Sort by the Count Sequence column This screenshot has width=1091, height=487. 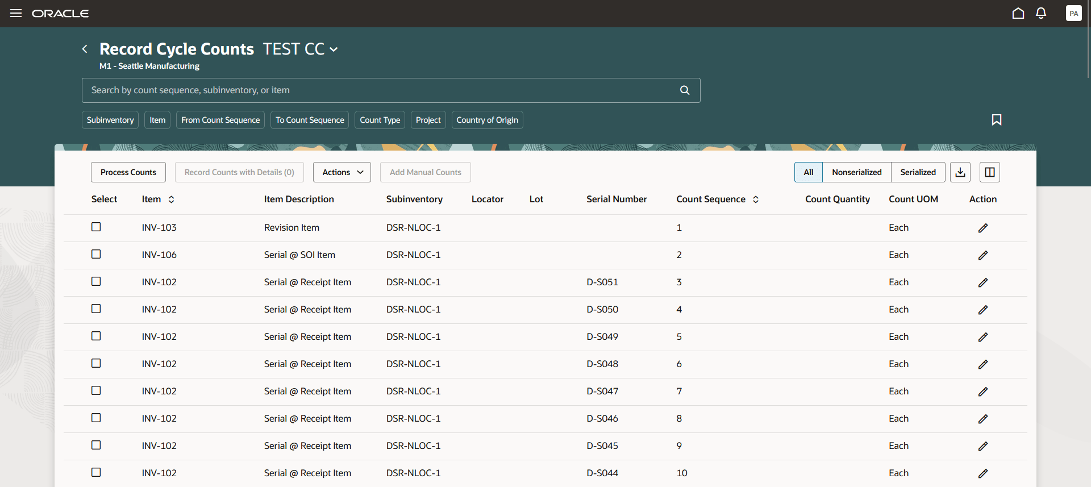coord(756,199)
